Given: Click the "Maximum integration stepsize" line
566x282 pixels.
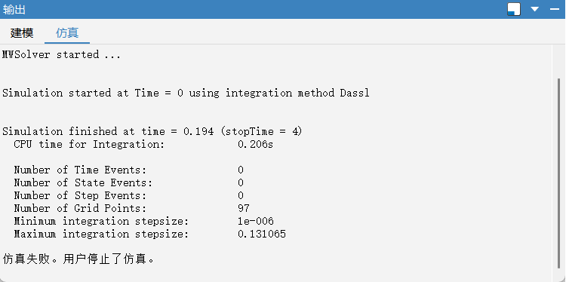Looking at the screenshot, I should pos(150,234).
